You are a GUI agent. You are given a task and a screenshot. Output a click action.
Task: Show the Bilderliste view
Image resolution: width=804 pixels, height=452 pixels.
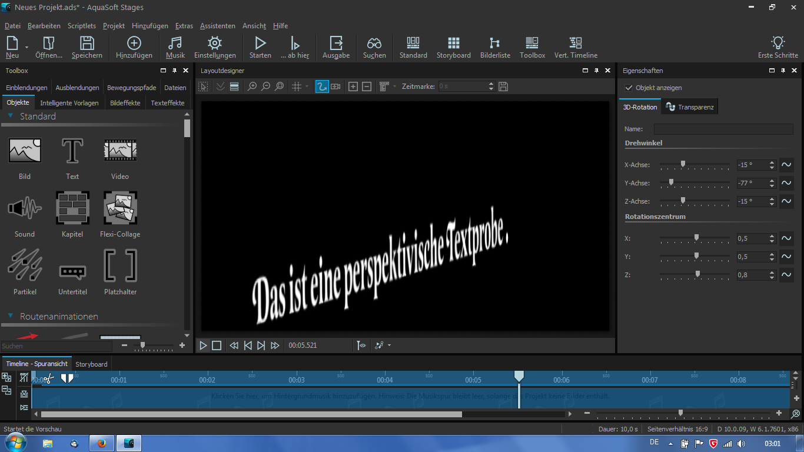point(495,47)
